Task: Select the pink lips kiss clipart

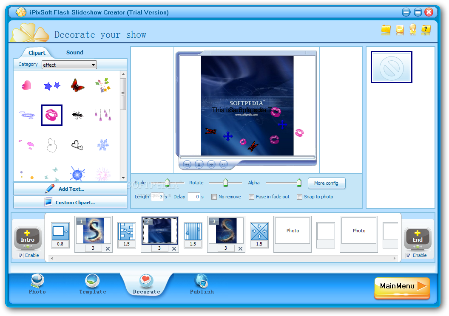Action: click(x=52, y=115)
